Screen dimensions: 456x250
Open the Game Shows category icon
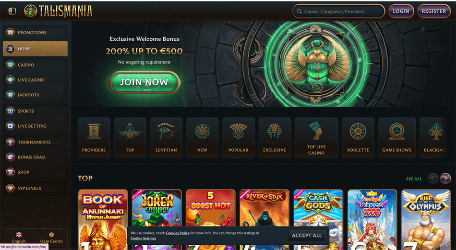tap(396, 138)
